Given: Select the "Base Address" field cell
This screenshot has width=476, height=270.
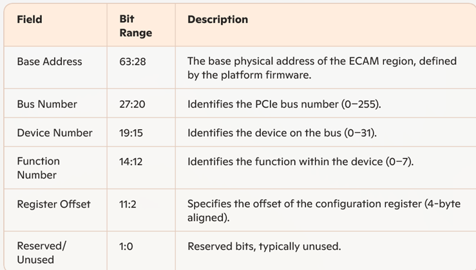Looking at the screenshot, I should 50,62.
